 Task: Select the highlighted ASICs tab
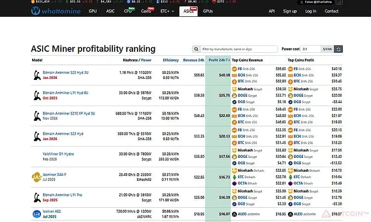(x=188, y=11)
